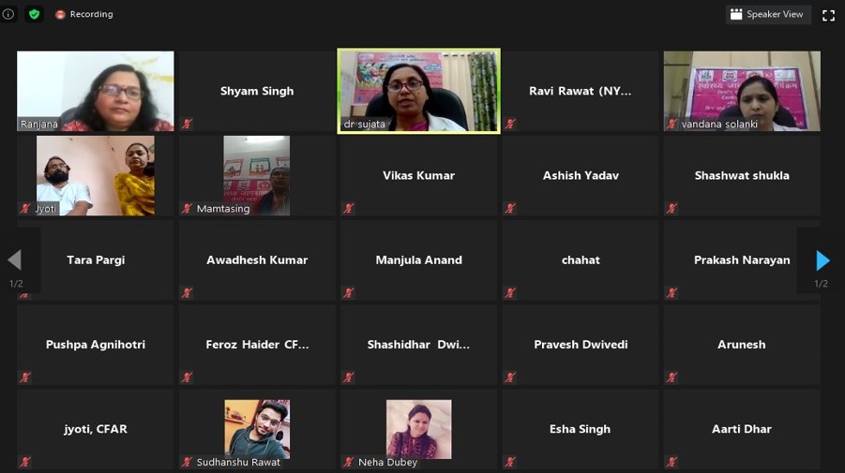This screenshot has width=845, height=473.
Task: Click muted mic icon on Shyam Singh tile
Action: (187, 124)
